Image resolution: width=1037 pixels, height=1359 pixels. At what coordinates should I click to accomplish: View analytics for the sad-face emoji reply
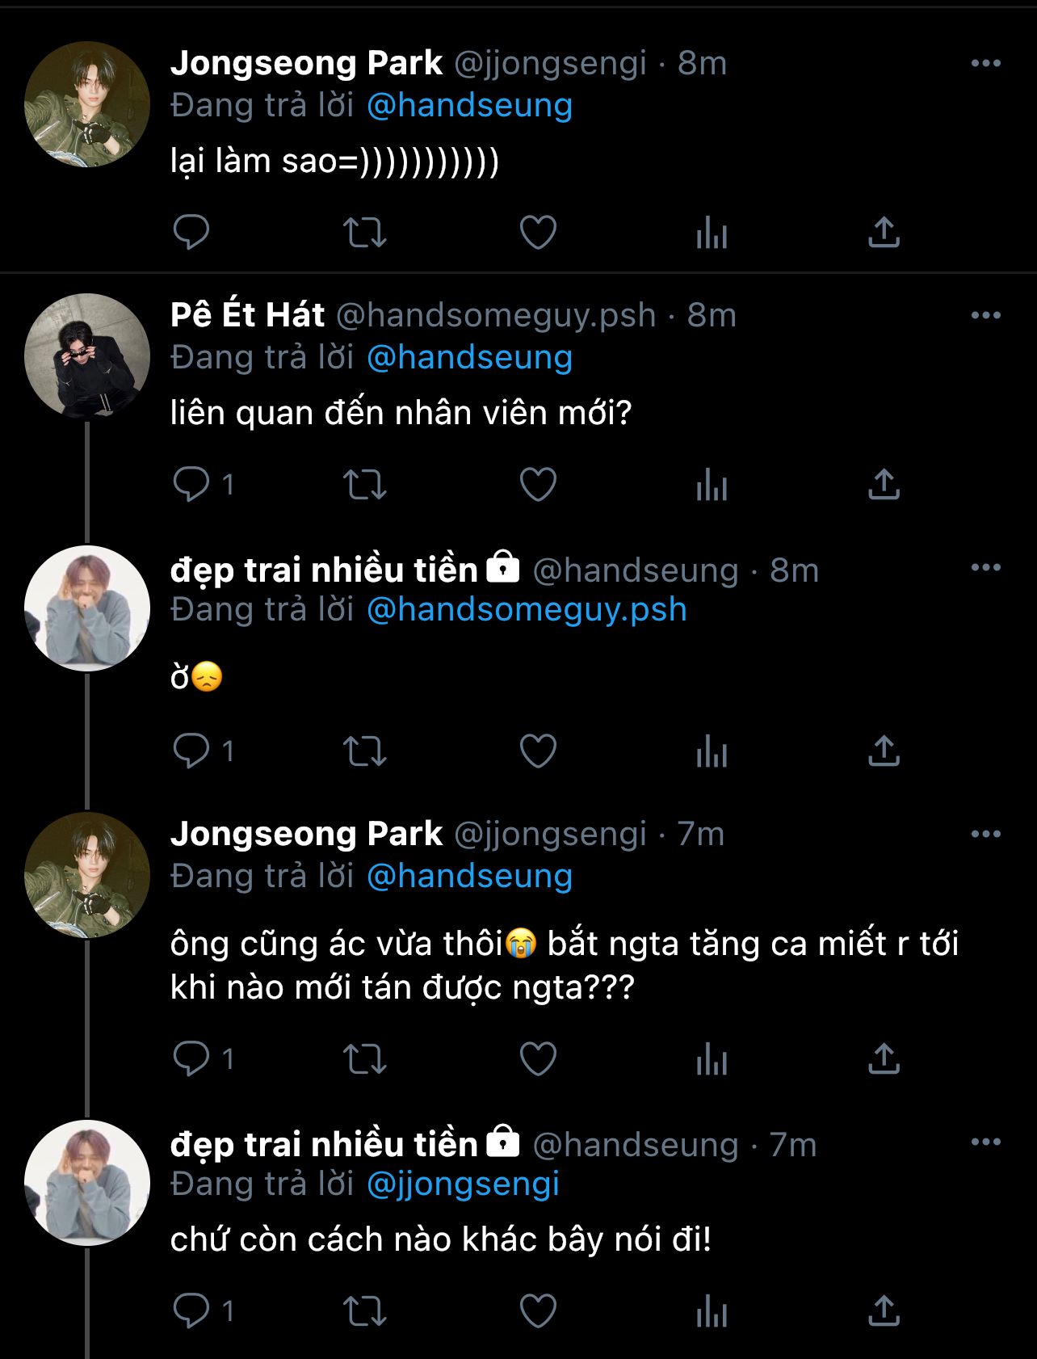click(712, 751)
